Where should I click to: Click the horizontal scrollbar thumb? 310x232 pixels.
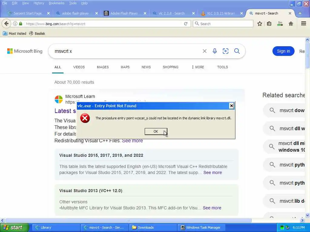point(128,220)
